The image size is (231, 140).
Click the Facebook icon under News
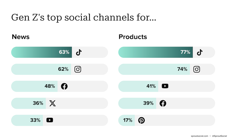[64, 86]
